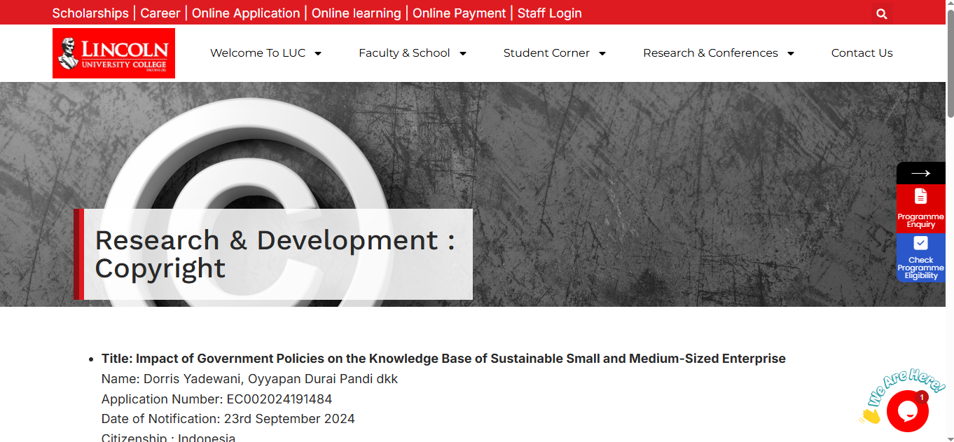This screenshot has width=954, height=442.
Task: Expand Welcome To LUC dropdown arrow
Action: point(317,53)
